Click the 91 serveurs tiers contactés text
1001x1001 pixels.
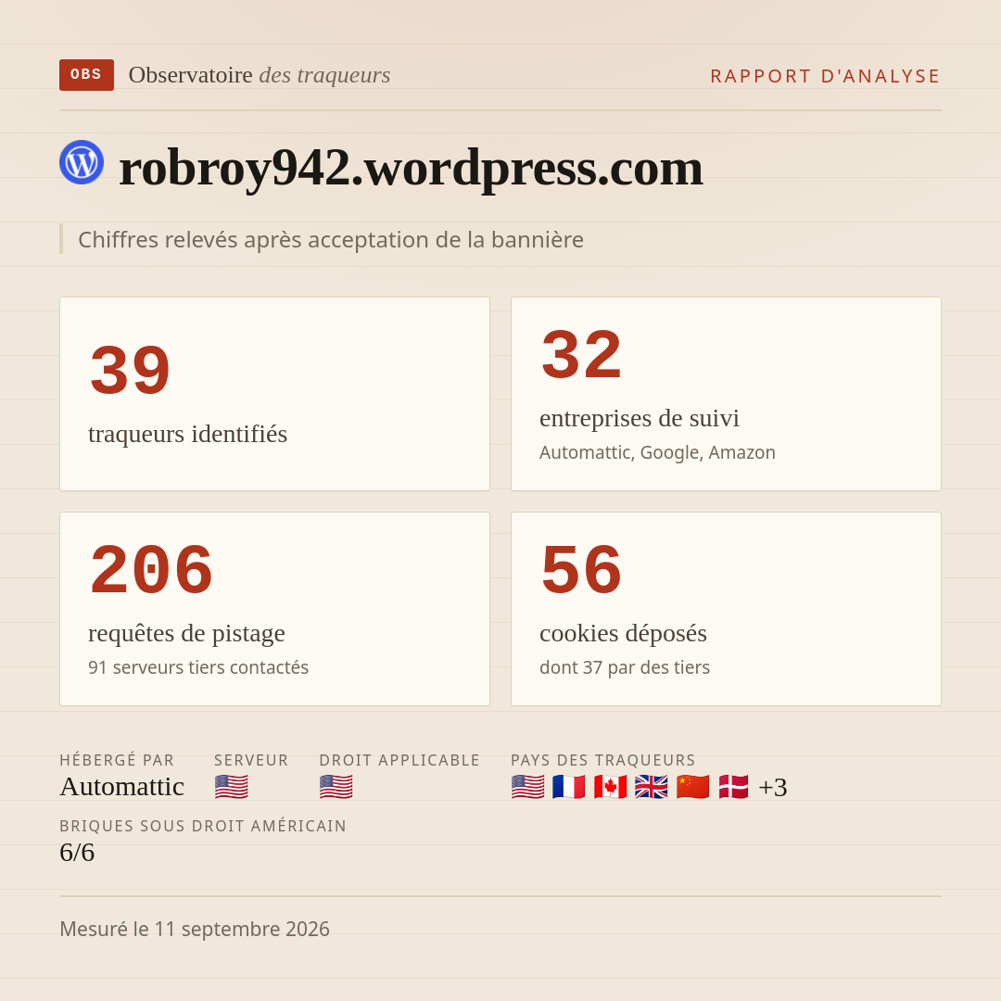click(x=198, y=667)
